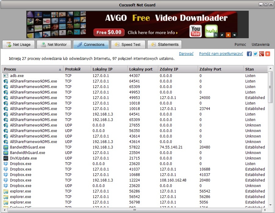Click the AVGO Free Video Downloader banner
This screenshot has height=213, width=275.
137,24
